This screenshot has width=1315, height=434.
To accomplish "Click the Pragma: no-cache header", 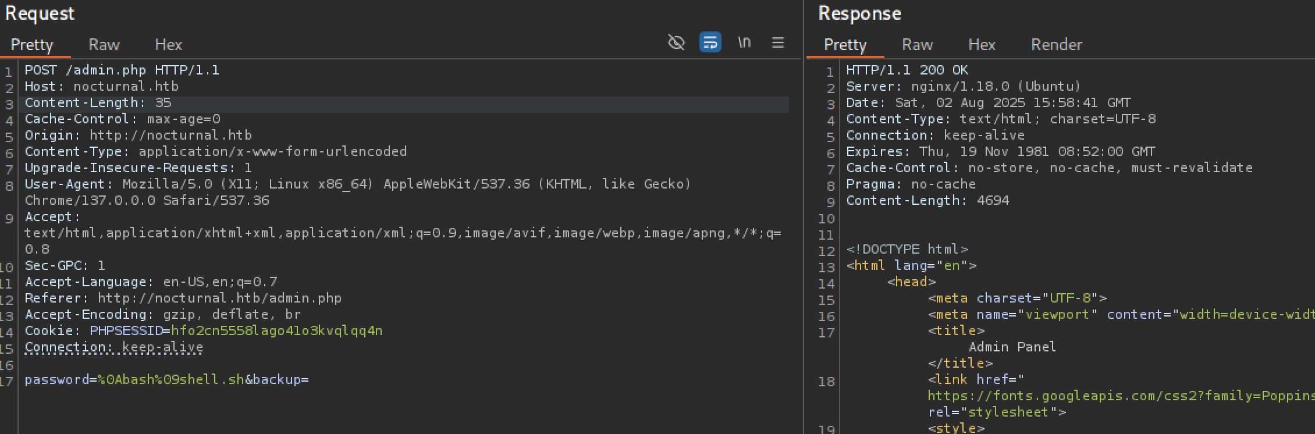I will [911, 184].
